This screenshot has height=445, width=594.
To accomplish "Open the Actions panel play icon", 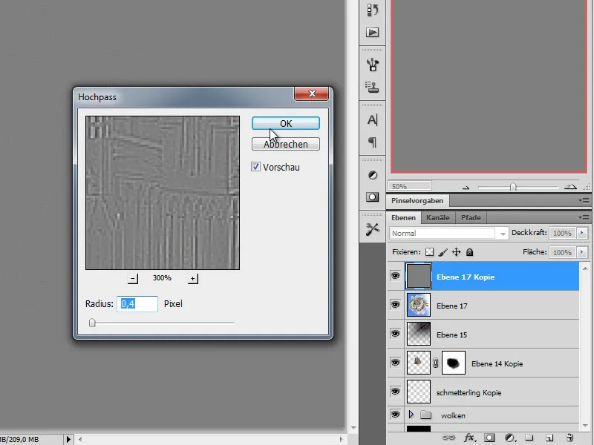I will pos(373,33).
